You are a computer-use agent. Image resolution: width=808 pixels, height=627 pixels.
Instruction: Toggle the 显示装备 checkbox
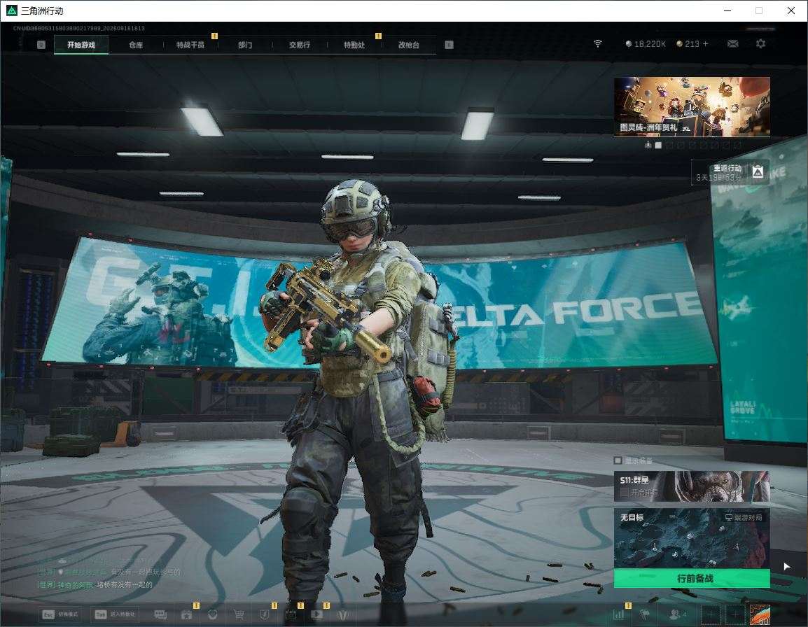618,460
